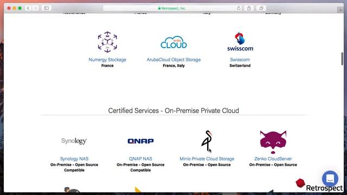The width and height of the screenshot is (347, 195).
Task: Click the Minio flamingo logo
Action: coord(207,141)
